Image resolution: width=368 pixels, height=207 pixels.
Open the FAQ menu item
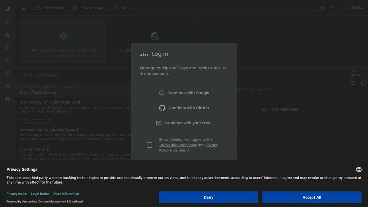(121, 8)
